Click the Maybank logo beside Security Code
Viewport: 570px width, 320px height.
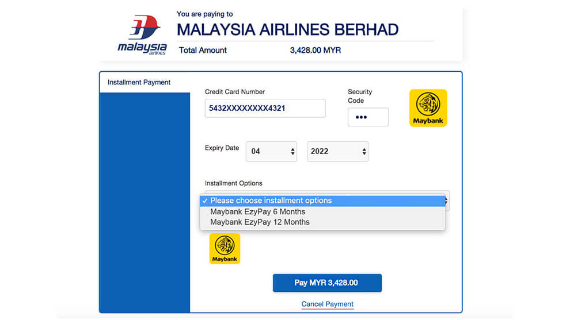click(x=428, y=108)
